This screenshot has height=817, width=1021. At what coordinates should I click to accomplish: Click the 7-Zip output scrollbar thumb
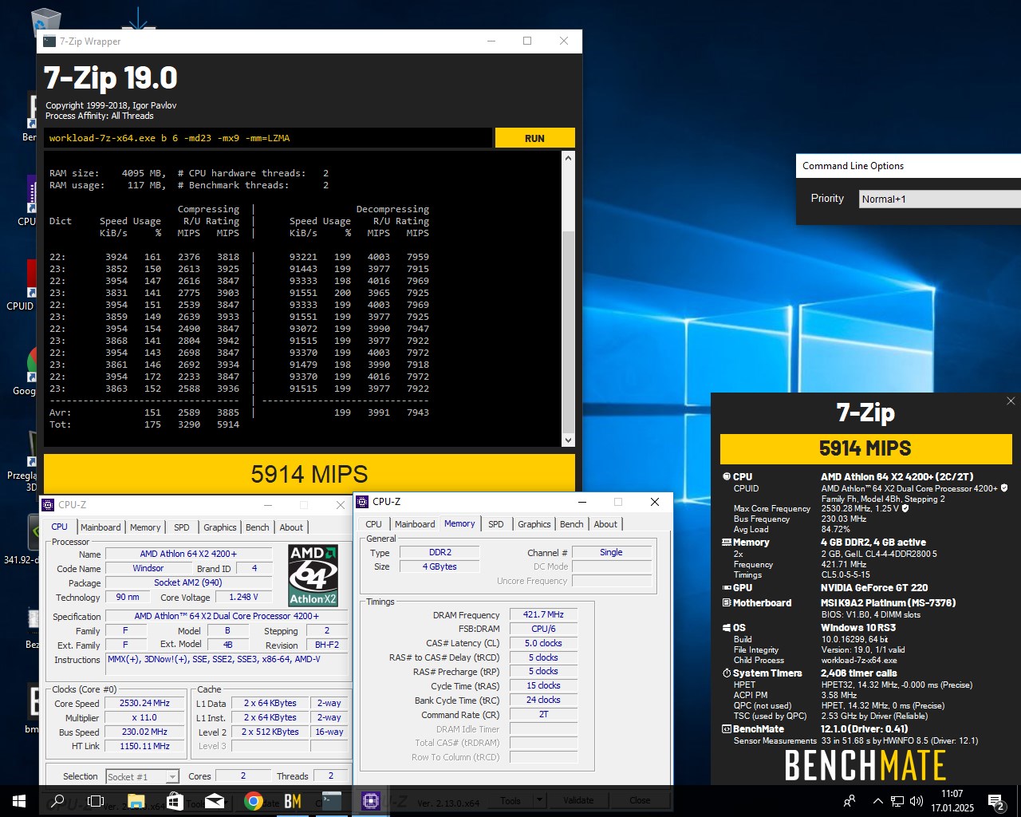coord(569,331)
